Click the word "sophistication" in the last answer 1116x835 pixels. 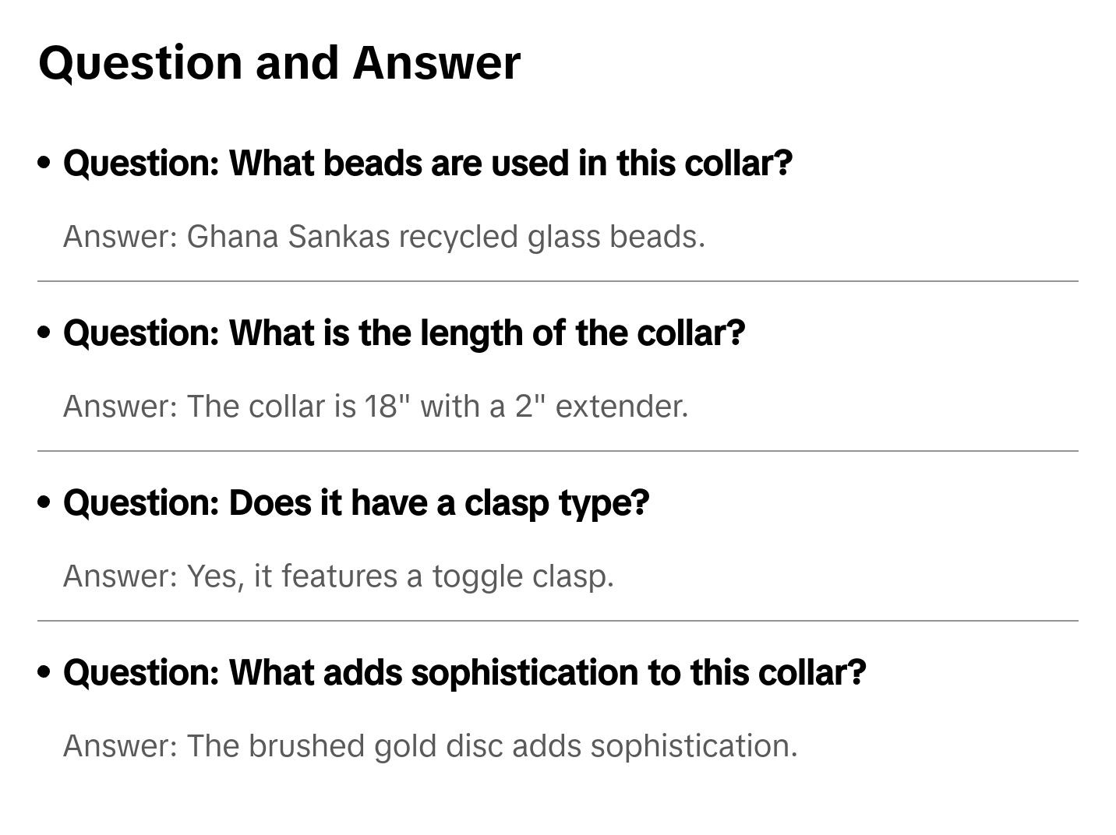click(x=694, y=746)
